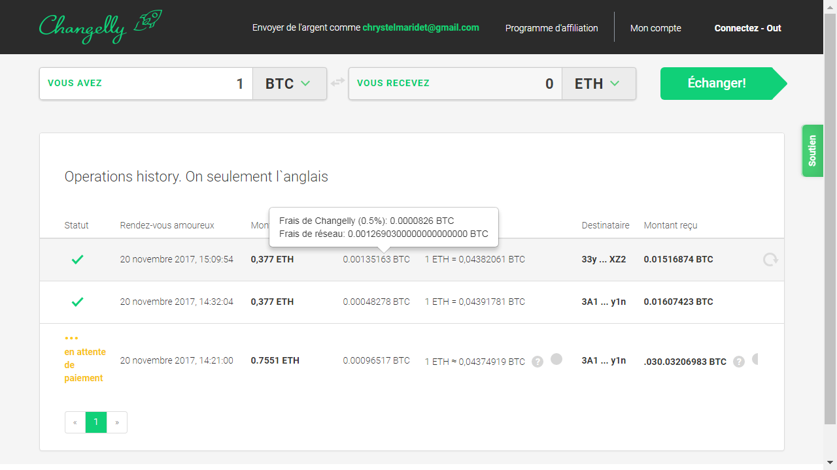The image size is (837, 470).
Task: Click the question mark beside .030.03206983 BTC
Action: [739, 362]
